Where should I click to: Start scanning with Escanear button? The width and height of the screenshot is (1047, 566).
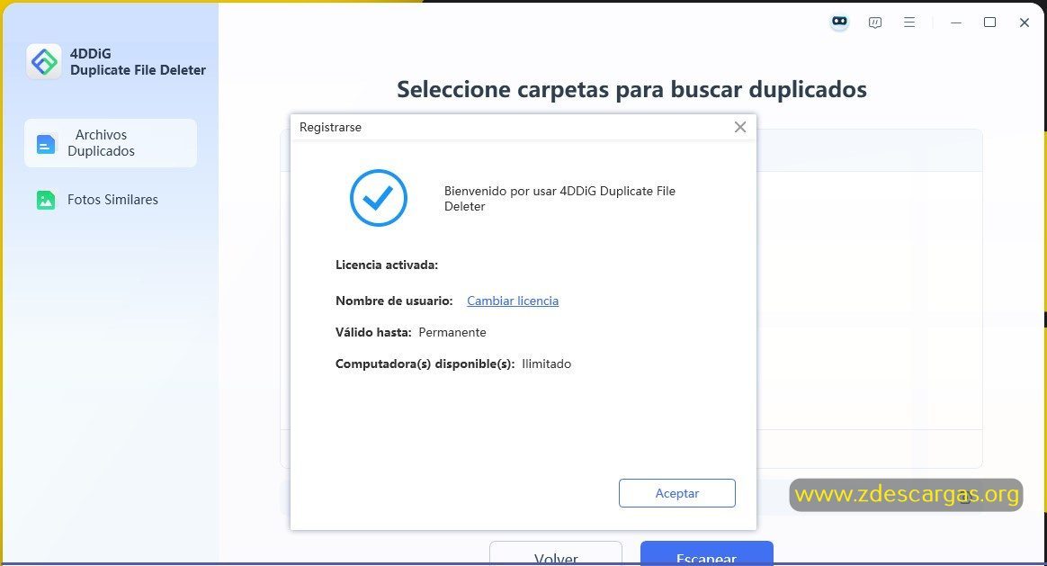[x=706, y=554]
